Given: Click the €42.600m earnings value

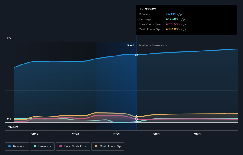Looking at the screenshot, I should point(173,19).
